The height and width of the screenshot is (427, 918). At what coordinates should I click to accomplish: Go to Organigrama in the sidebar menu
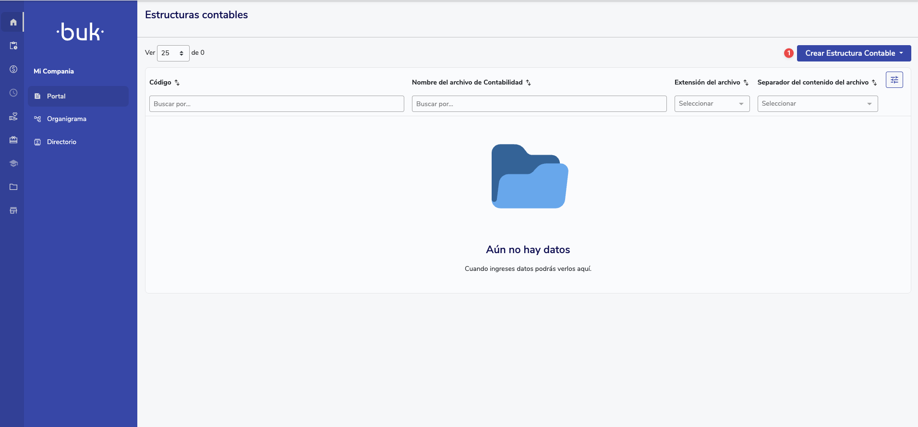tap(67, 119)
